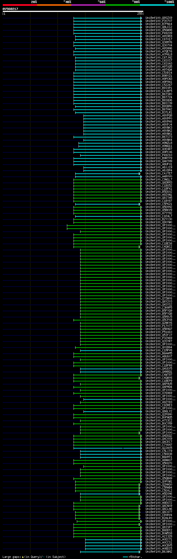This screenshot has width=177, height=559.
Task: Select the UniRef100_B6TSR0 label
Action: pos(159,94)
